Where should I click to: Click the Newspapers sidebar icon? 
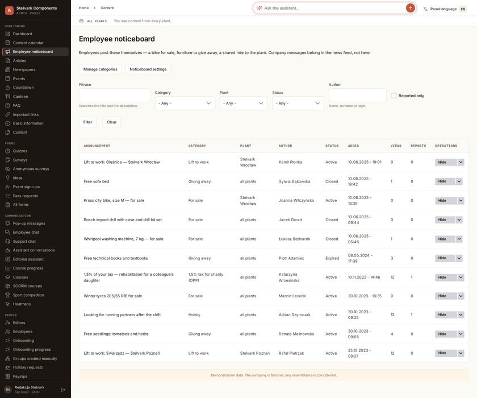pyautogui.click(x=7, y=69)
